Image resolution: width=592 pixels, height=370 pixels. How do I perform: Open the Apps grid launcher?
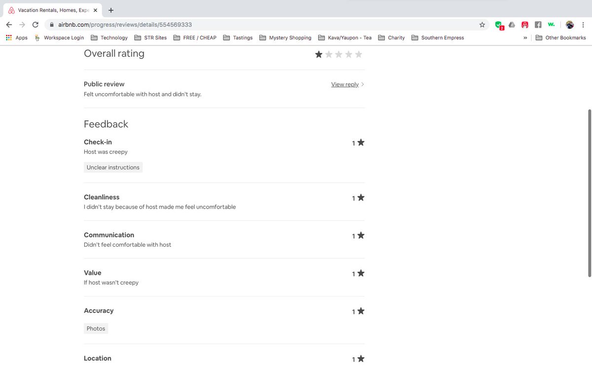(x=8, y=37)
